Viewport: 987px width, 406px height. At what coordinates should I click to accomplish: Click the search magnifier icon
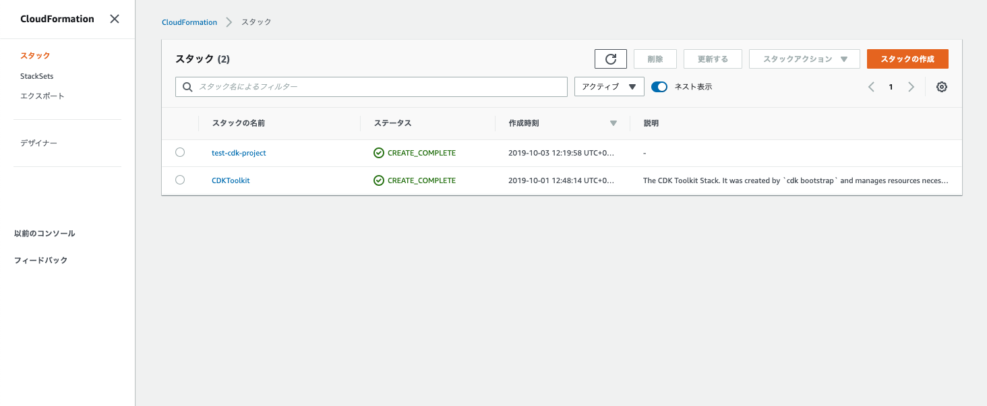point(187,87)
